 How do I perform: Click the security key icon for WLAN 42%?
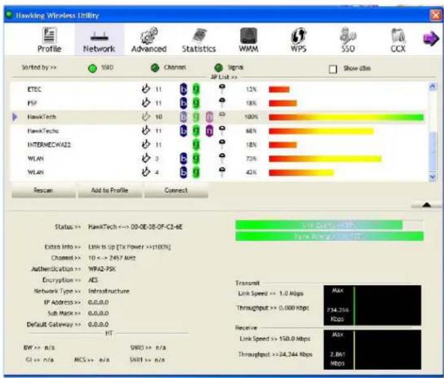pos(222,171)
